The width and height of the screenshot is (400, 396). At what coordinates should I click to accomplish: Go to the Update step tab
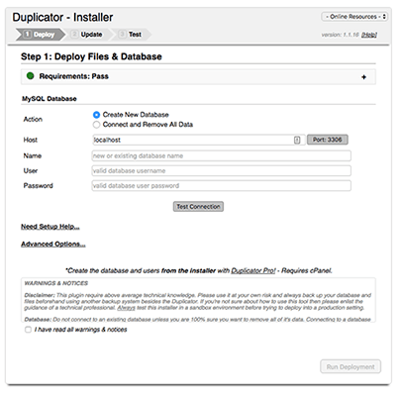click(x=87, y=35)
